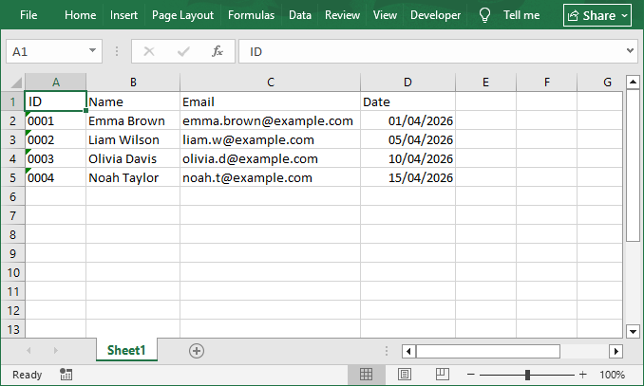This screenshot has width=644, height=386.
Task: Click the horizontal scrollbar left arrow
Action: click(408, 351)
